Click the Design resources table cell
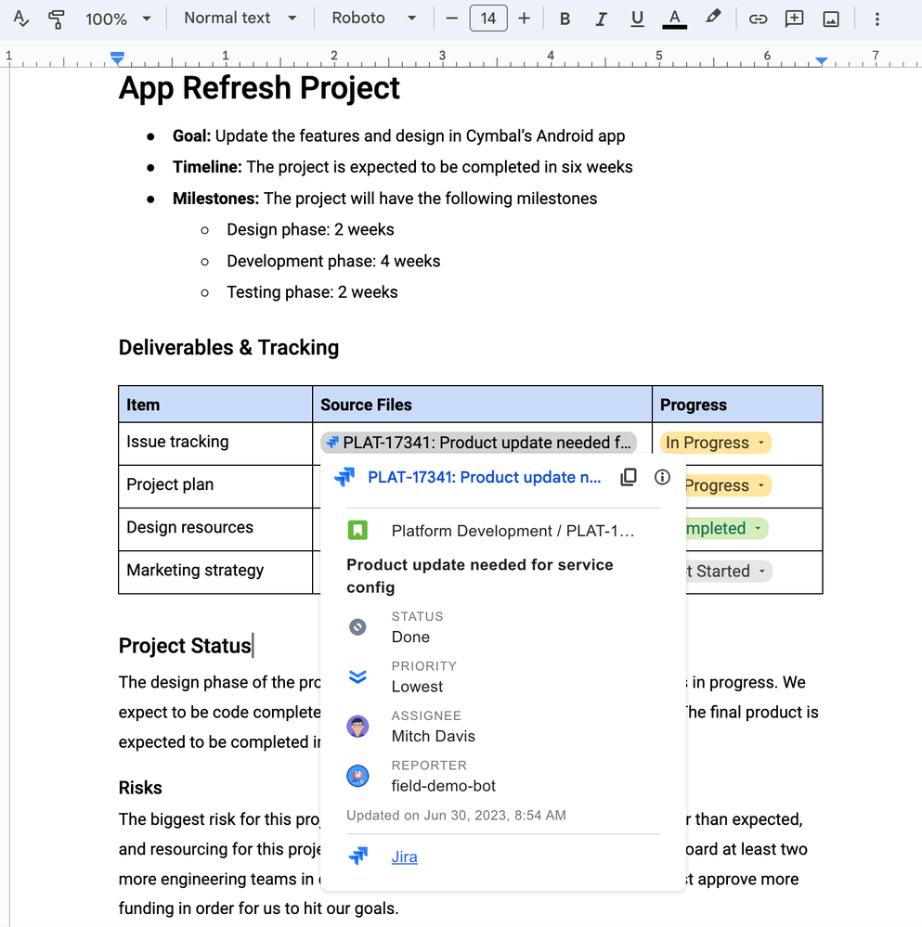The image size is (922, 927). tap(215, 529)
